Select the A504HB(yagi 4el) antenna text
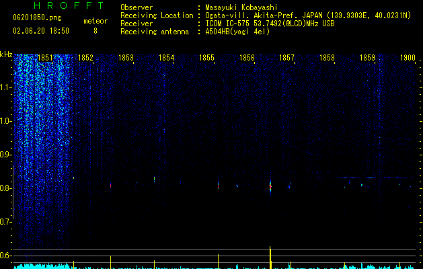Screen dimensions: 423x269 (237, 32)
